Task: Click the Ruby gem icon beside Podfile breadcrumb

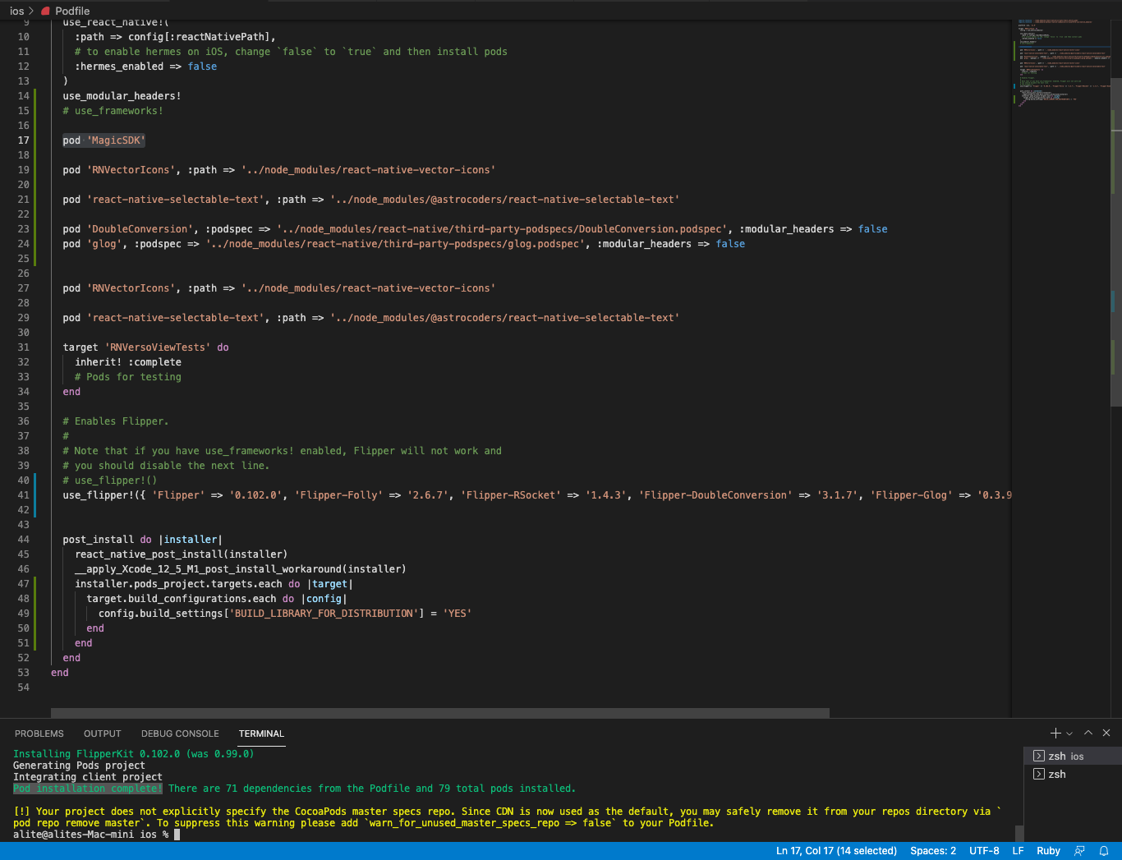Action: tap(44, 11)
